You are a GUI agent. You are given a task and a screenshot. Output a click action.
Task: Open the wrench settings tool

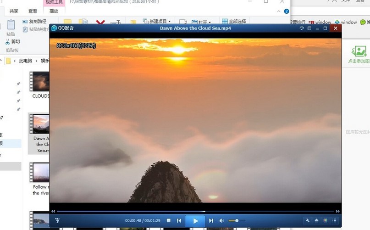pos(308,221)
